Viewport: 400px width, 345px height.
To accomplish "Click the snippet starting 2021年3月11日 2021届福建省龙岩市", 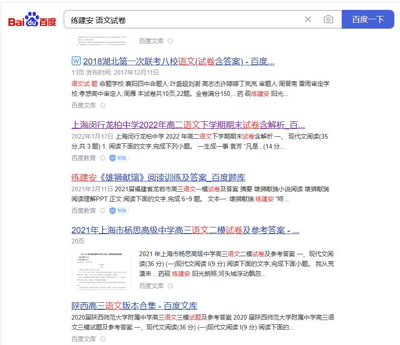I will click(x=200, y=194).
